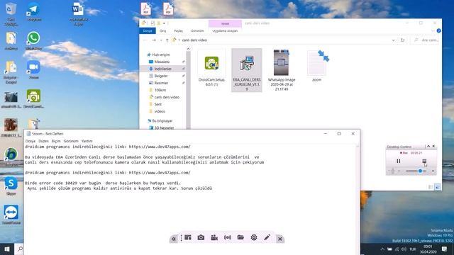The width and height of the screenshot is (454, 255).
Task: Launch Skype from the desktop
Action: pos(11,186)
